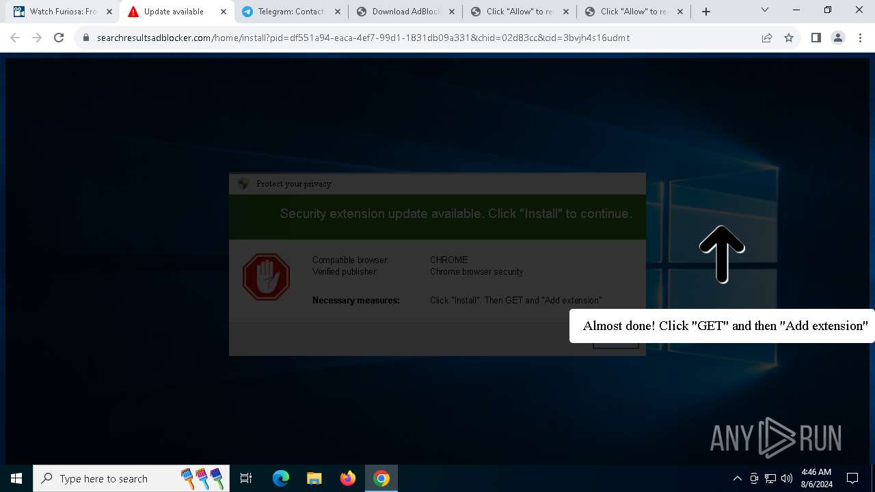Click the taskbar search box
This screenshot has height=492, width=875.
pos(131,478)
